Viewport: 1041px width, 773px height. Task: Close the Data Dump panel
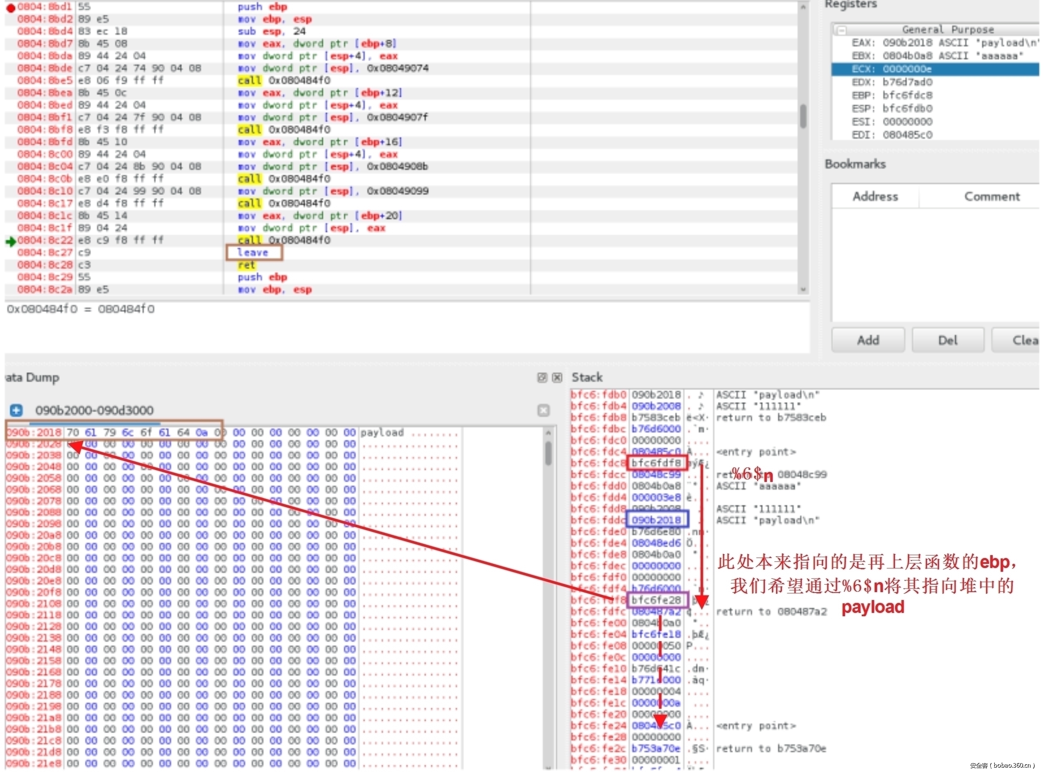(556, 378)
